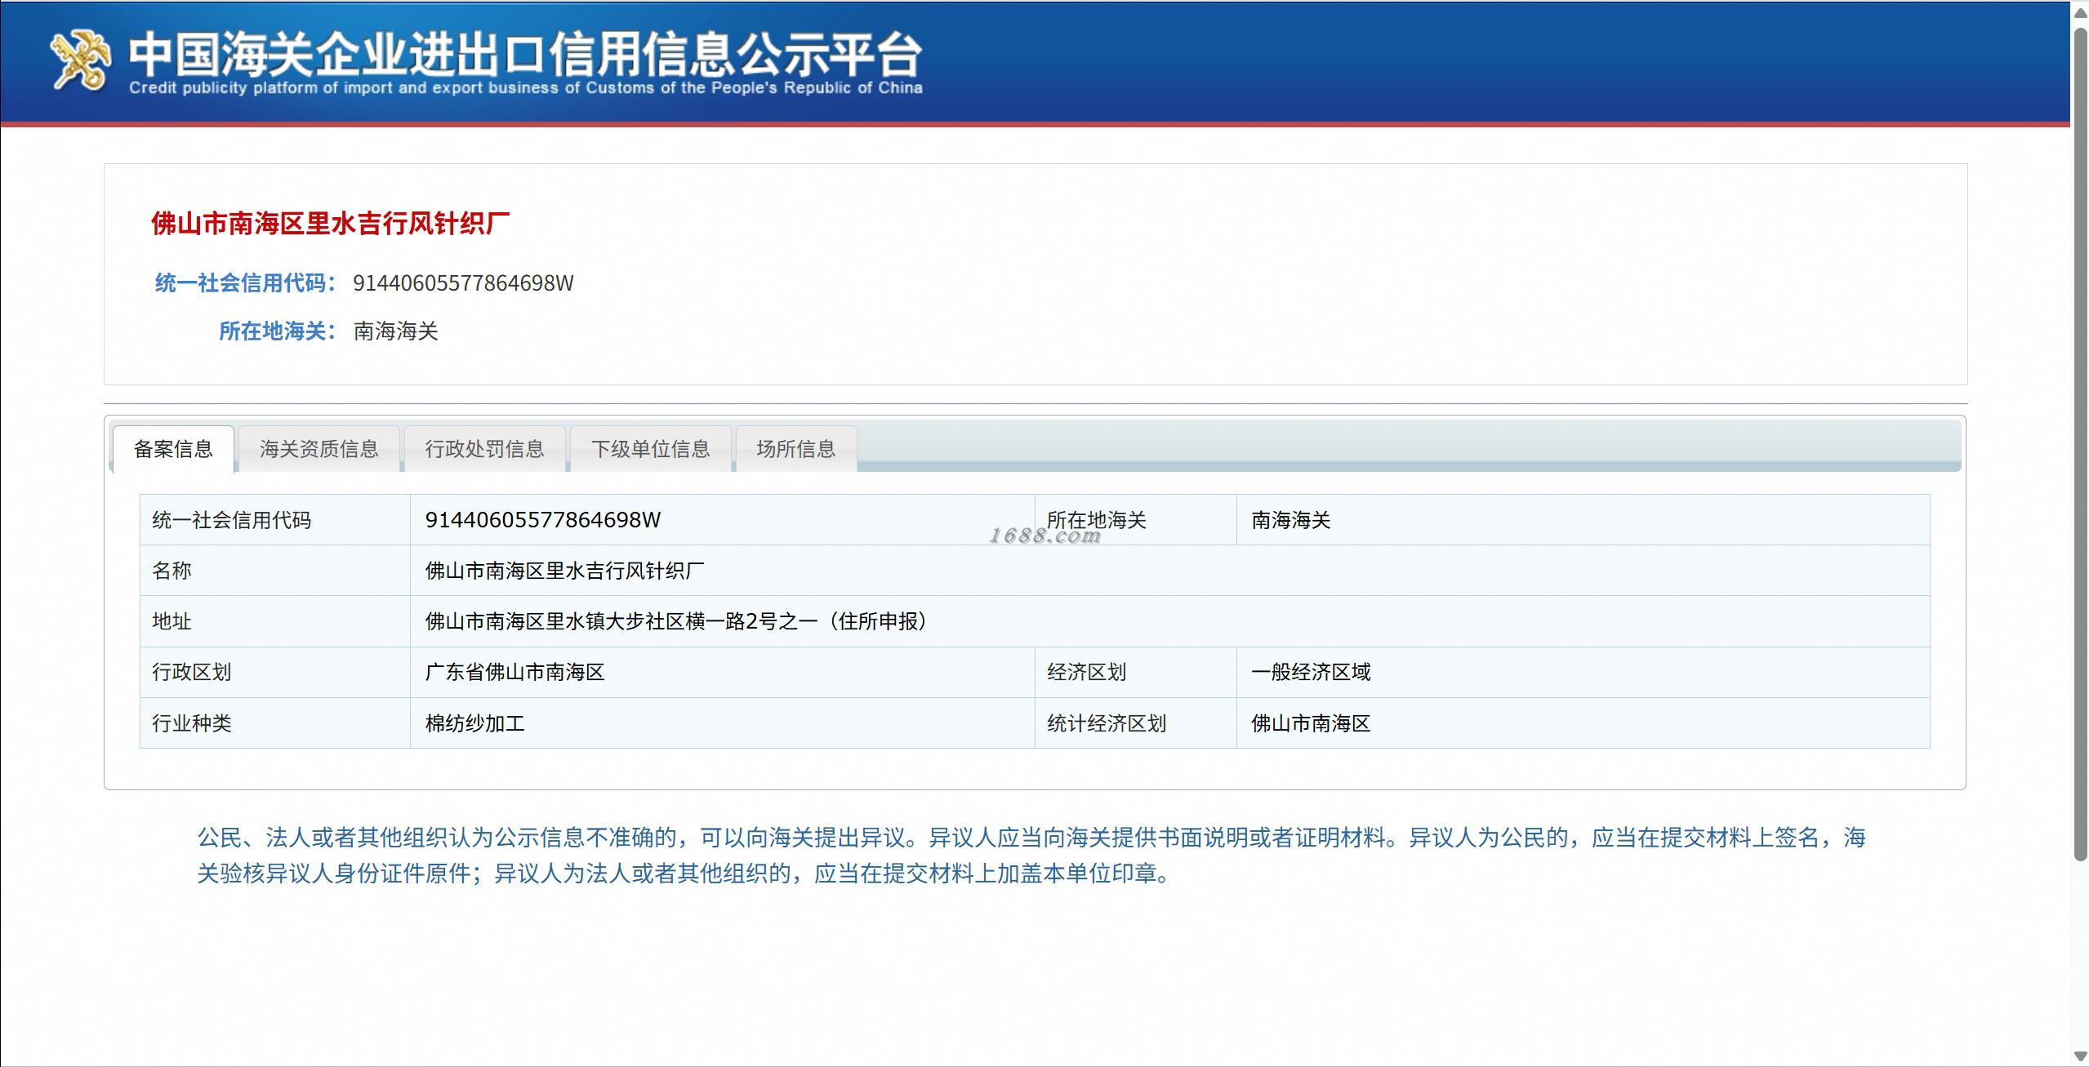
Task: View the 场所信息 tab
Action: click(796, 448)
